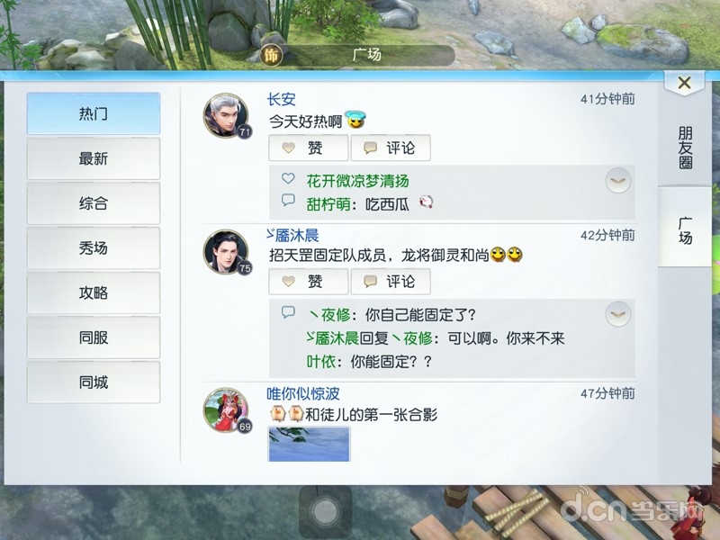Open the photo thumbnail in 唯你似惊波's post
This screenshot has width=720, height=540.
click(x=309, y=444)
